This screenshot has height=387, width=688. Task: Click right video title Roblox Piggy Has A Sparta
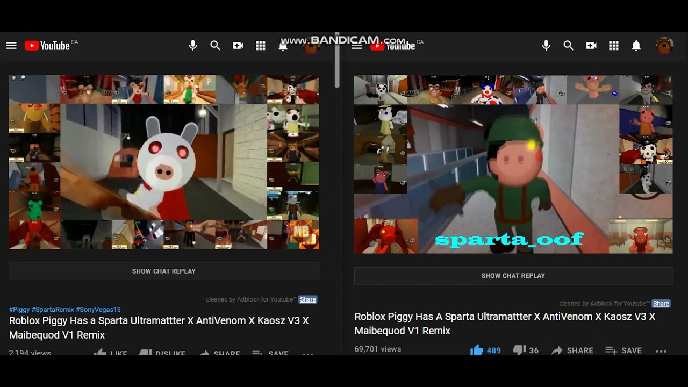coord(505,324)
